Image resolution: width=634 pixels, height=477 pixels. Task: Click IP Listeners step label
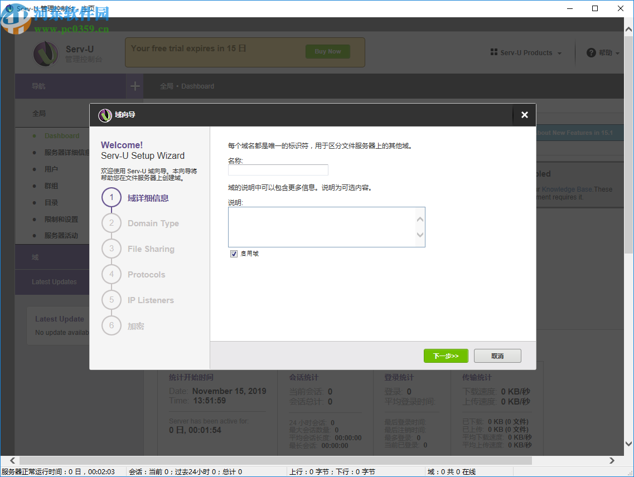[x=151, y=300]
